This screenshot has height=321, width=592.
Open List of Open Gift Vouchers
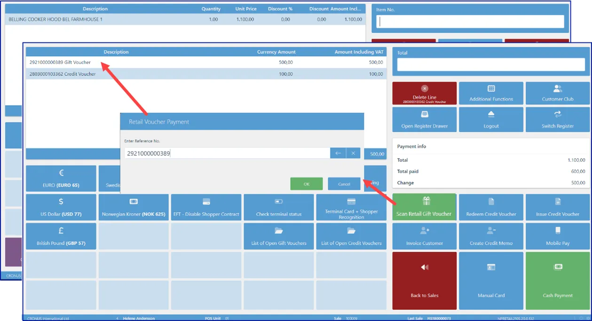tap(278, 236)
